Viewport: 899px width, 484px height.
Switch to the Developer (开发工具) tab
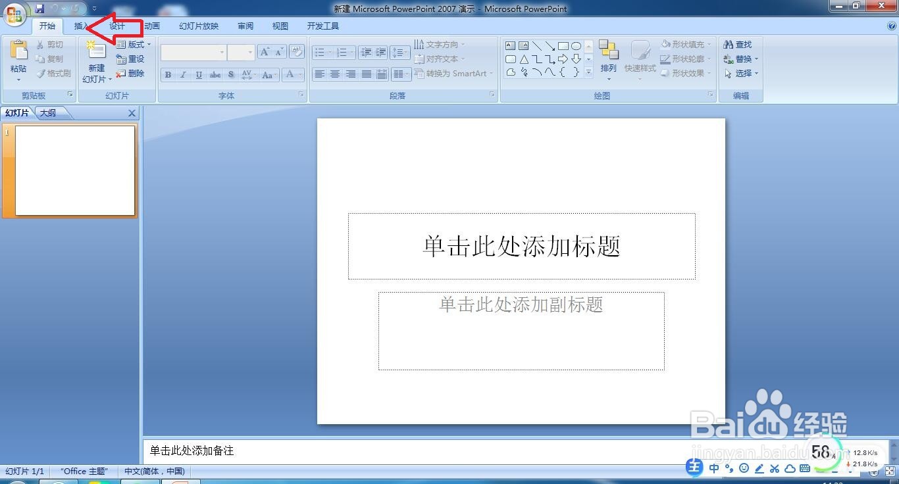click(x=323, y=26)
